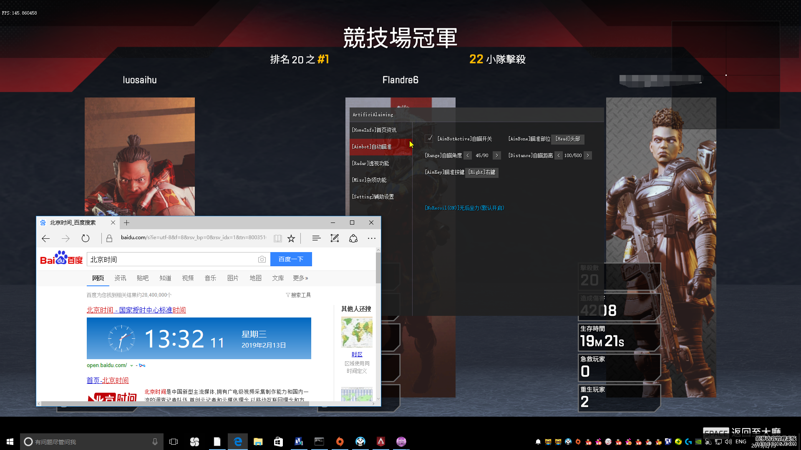Expand the open.baidu.com dropdown arrow
The width and height of the screenshot is (801, 450).
[x=131, y=365]
